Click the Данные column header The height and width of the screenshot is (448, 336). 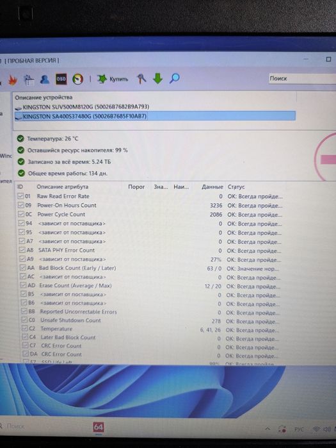point(212,187)
